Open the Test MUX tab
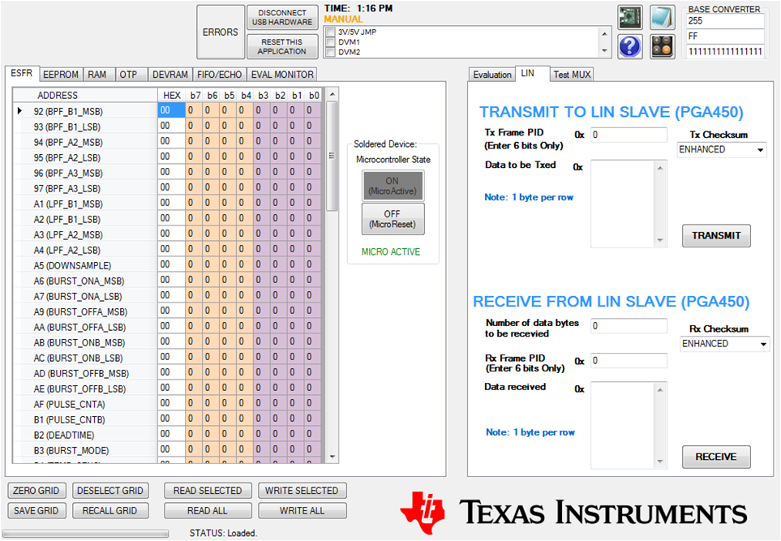The width and height of the screenshot is (781, 541). [571, 74]
